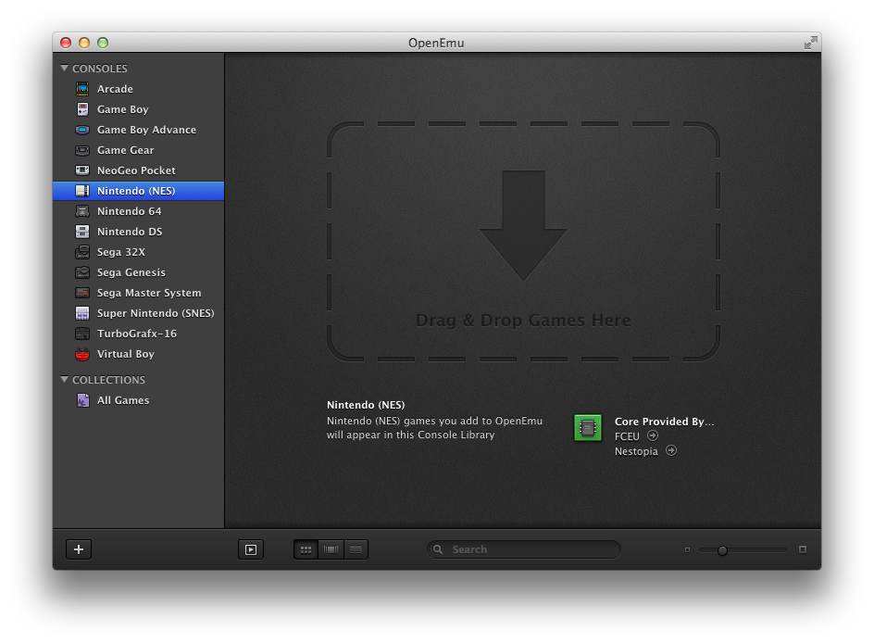Viewport: 874px width, 643px height.
Task: Select the Nintendo DS sidebar item
Action: [123, 231]
